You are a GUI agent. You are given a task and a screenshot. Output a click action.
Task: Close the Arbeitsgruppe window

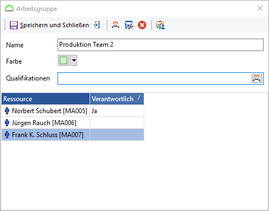coord(260,8)
